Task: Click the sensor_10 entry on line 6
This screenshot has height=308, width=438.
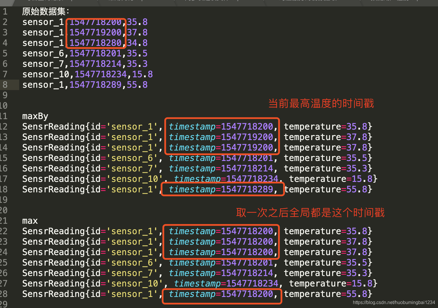Action: pyautogui.click(x=46, y=74)
